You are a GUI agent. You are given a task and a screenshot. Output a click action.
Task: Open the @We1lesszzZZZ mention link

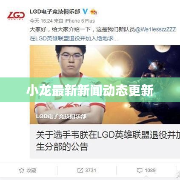click(x=155, y=29)
